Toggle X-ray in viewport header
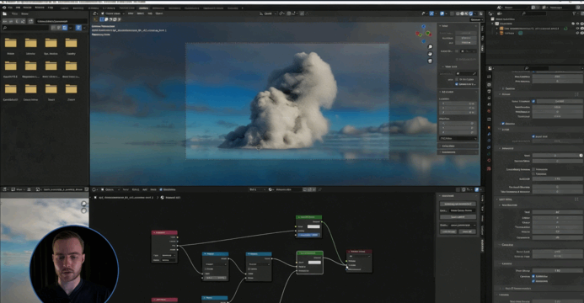This screenshot has width=584, height=303. (453, 13)
